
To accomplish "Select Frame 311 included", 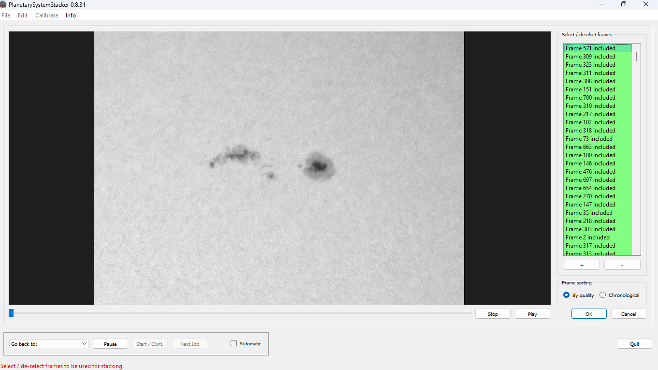I will pyautogui.click(x=598, y=73).
